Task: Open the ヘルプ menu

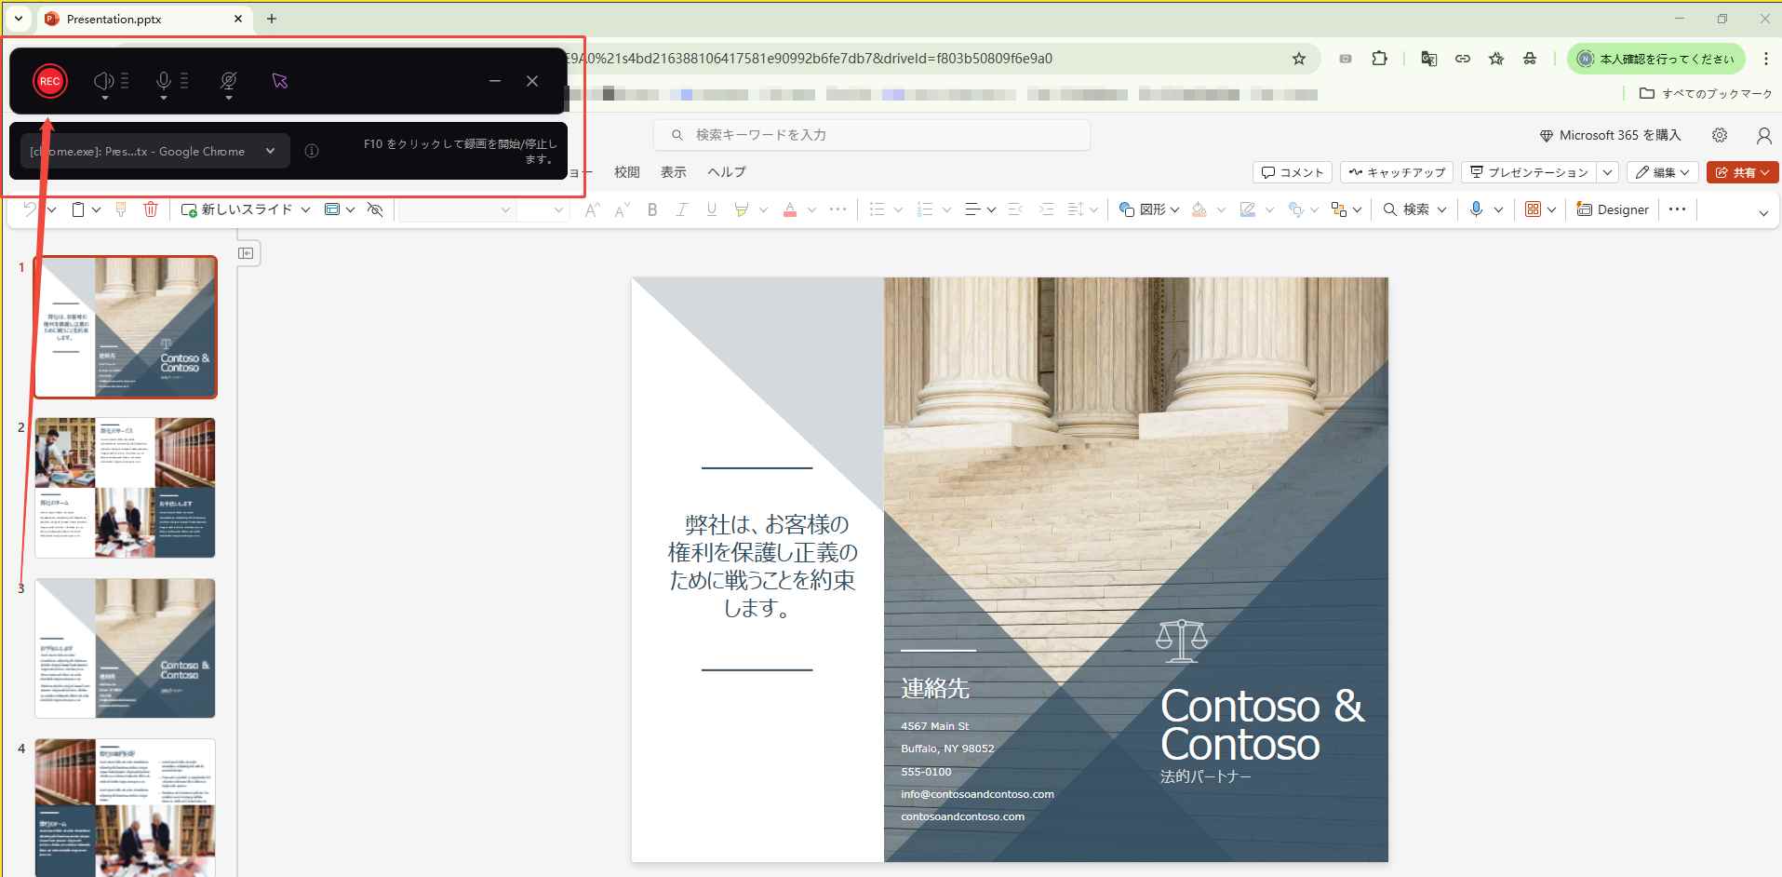Action: coord(725,171)
